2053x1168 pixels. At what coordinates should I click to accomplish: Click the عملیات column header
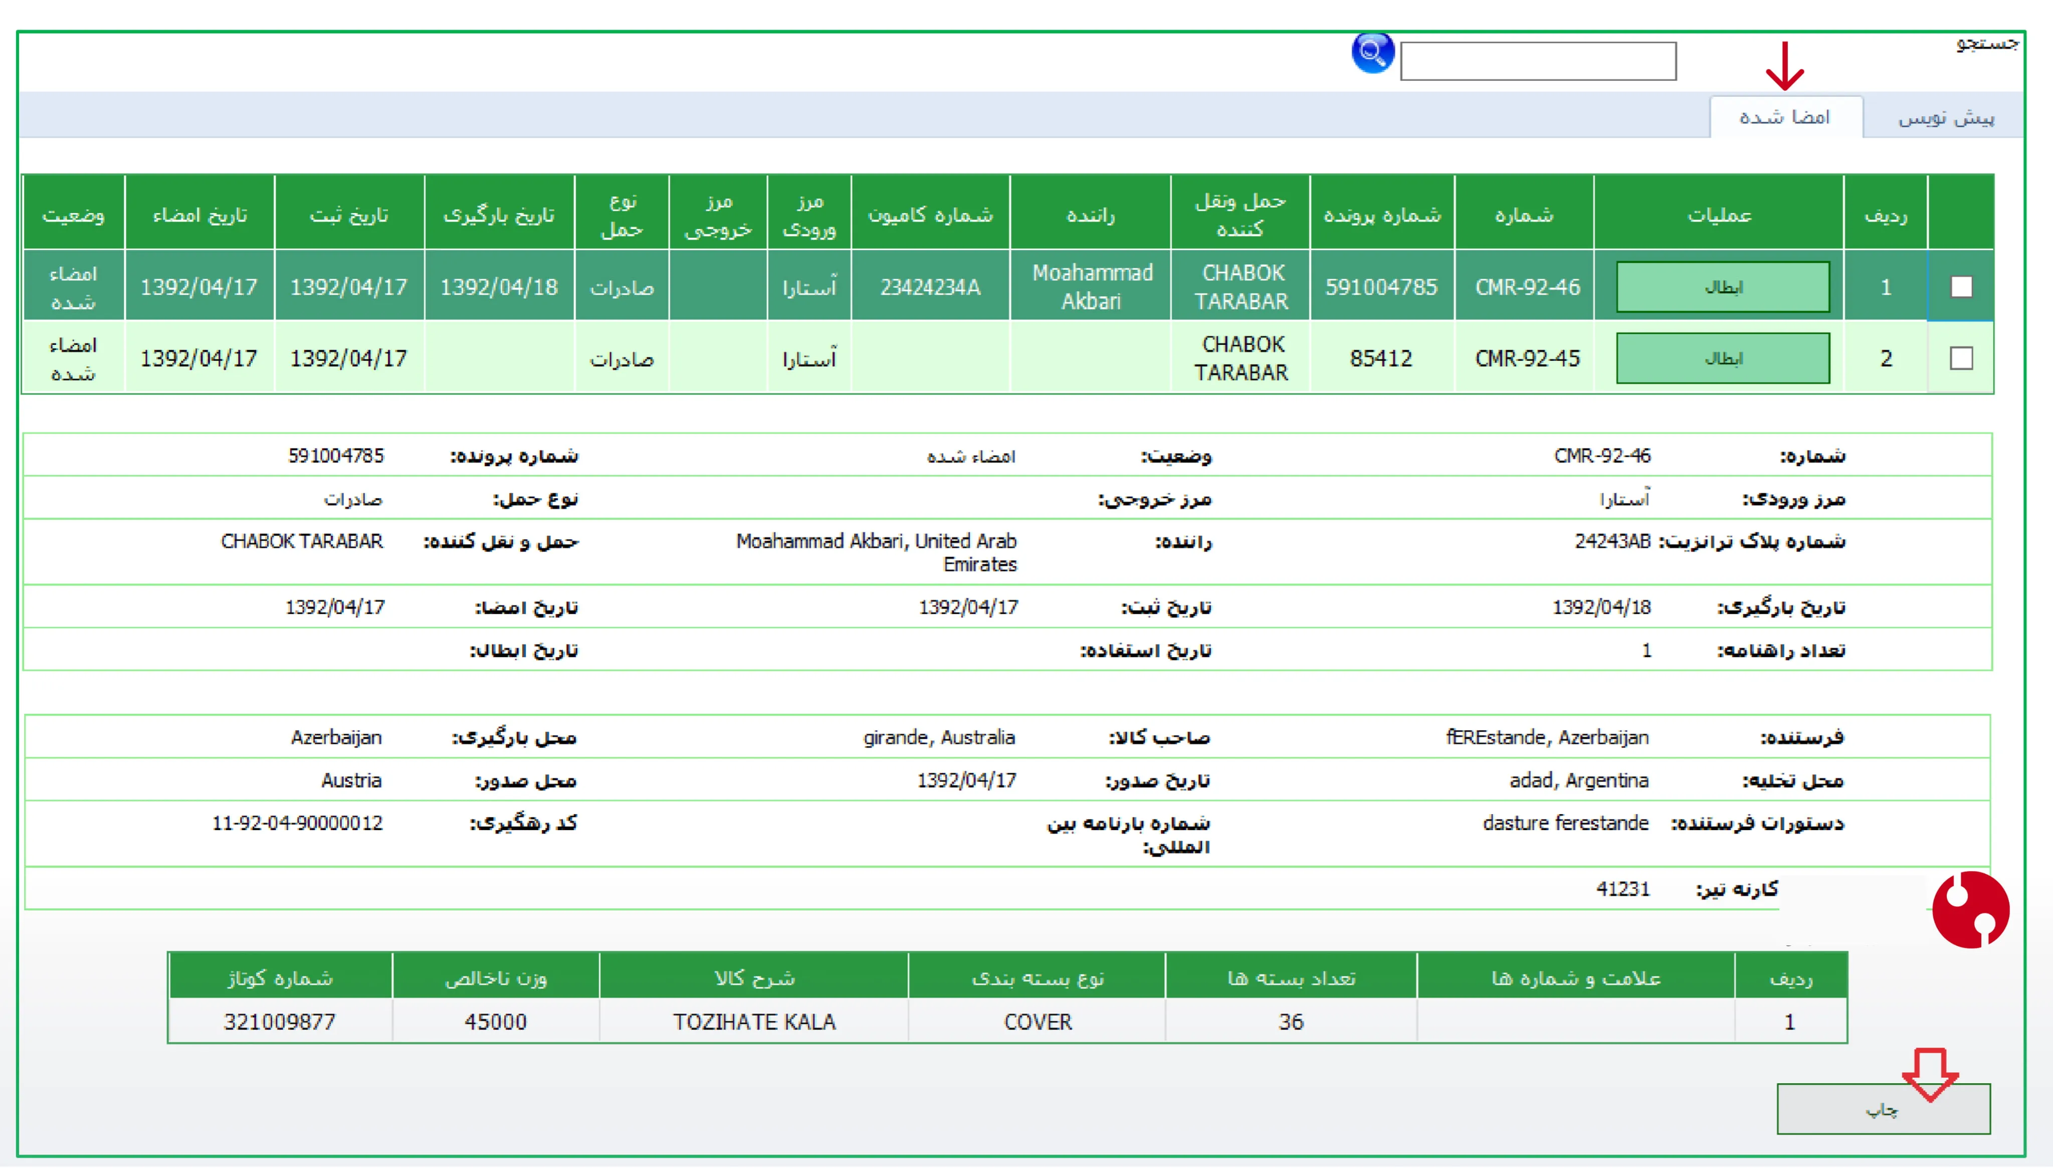[1719, 214]
